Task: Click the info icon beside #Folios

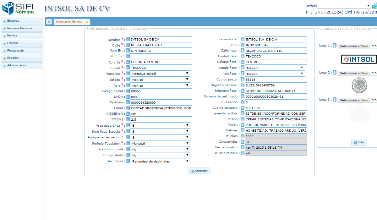Action: click(x=243, y=136)
